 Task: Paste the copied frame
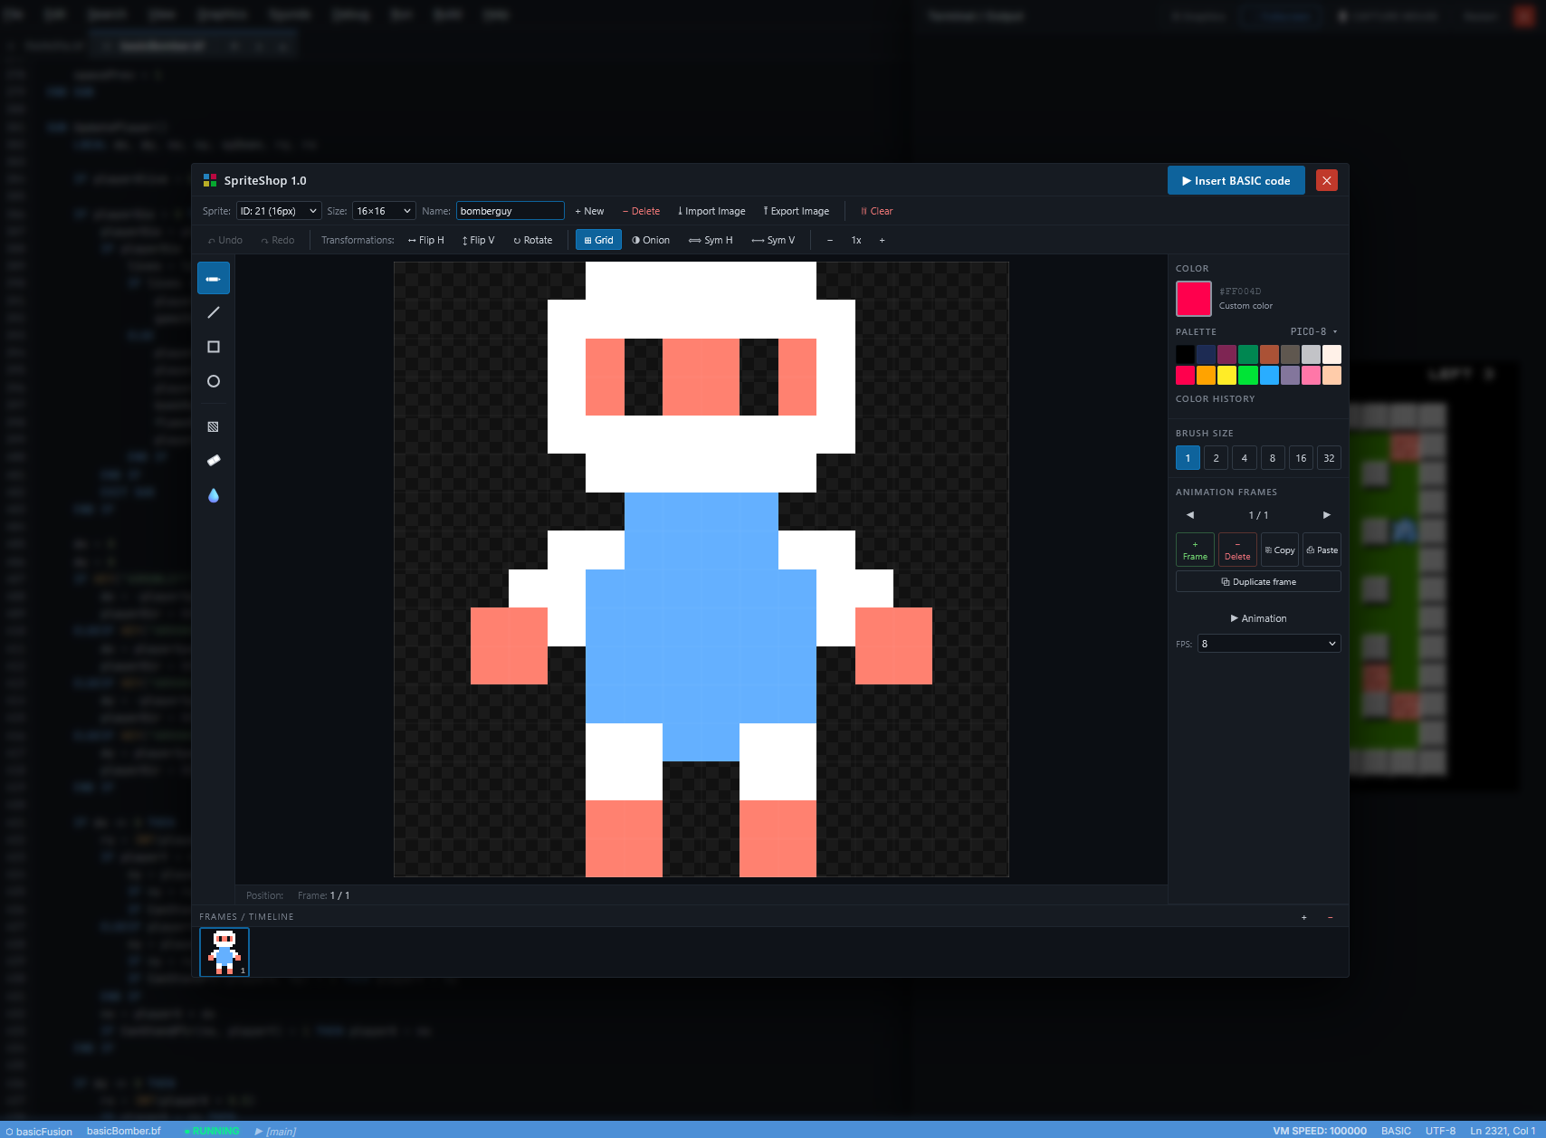[x=1322, y=550]
